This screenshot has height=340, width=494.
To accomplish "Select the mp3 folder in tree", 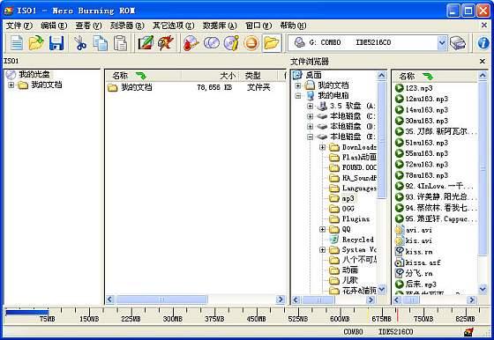I will click(348, 198).
